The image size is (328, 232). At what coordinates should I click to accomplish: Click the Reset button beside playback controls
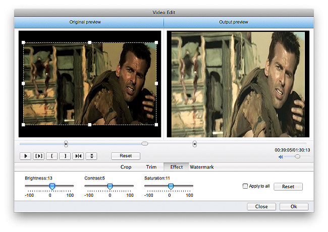tap(126, 156)
